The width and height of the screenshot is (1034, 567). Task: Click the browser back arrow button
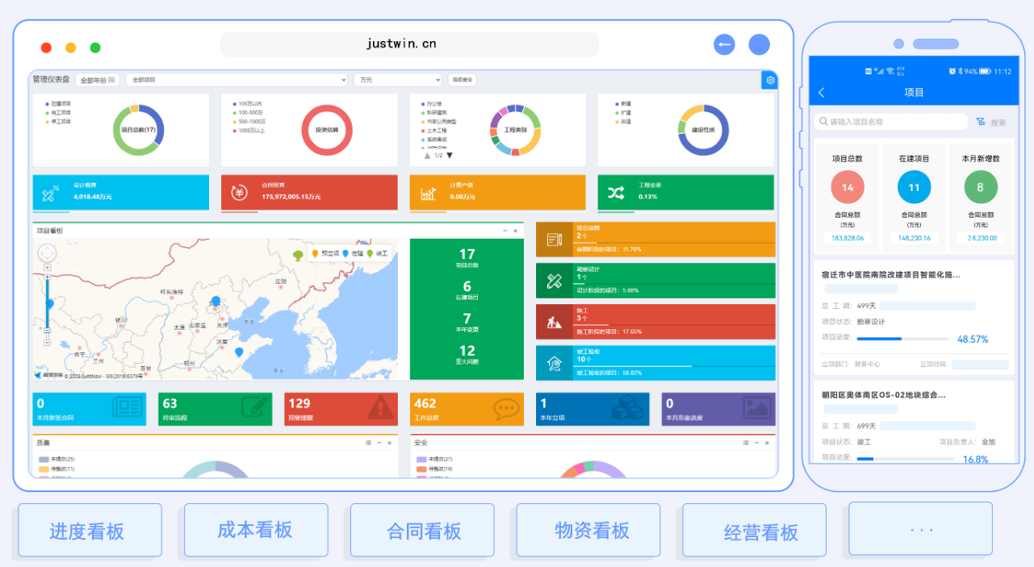coord(724,44)
